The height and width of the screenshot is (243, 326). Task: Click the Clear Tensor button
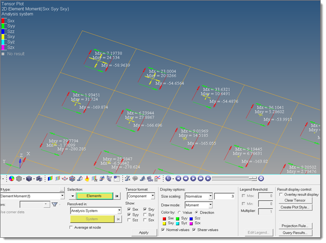[x=295, y=201]
